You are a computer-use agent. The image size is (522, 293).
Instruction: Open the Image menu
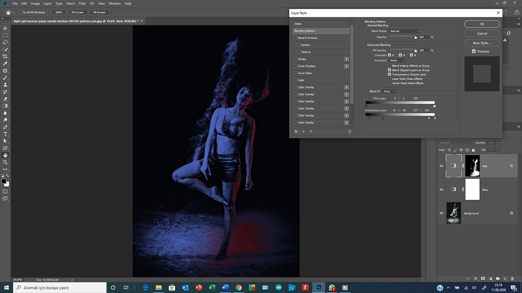point(35,3)
